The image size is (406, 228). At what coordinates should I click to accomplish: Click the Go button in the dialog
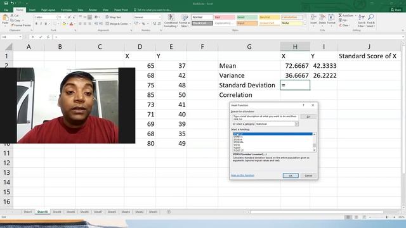308,117
